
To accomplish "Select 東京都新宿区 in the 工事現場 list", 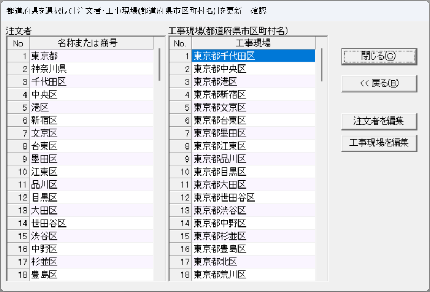I will pyautogui.click(x=253, y=95).
